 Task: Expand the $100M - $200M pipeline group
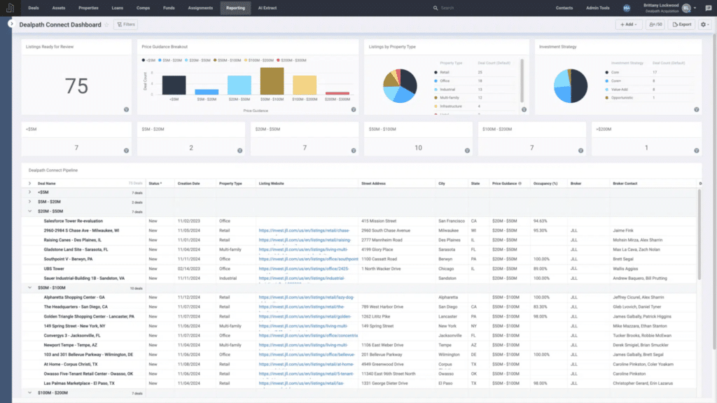pos(29,393)
